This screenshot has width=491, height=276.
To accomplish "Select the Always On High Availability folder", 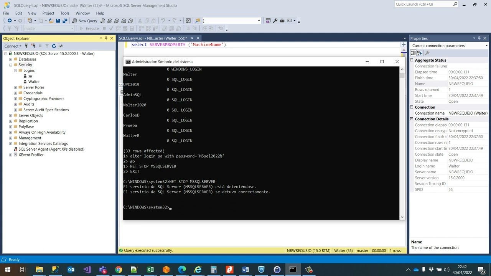I will point(42,132).
